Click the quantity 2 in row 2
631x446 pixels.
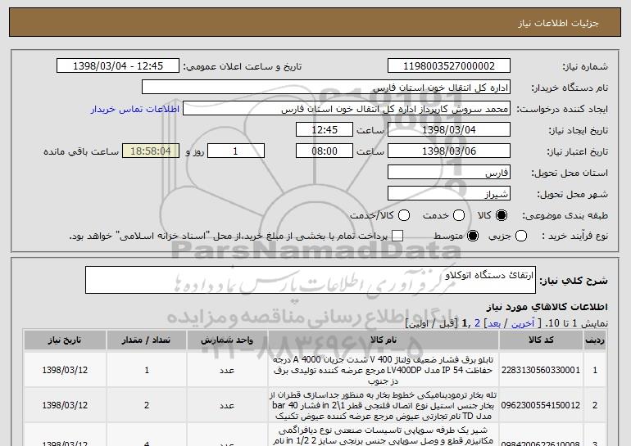click(147, 405)
